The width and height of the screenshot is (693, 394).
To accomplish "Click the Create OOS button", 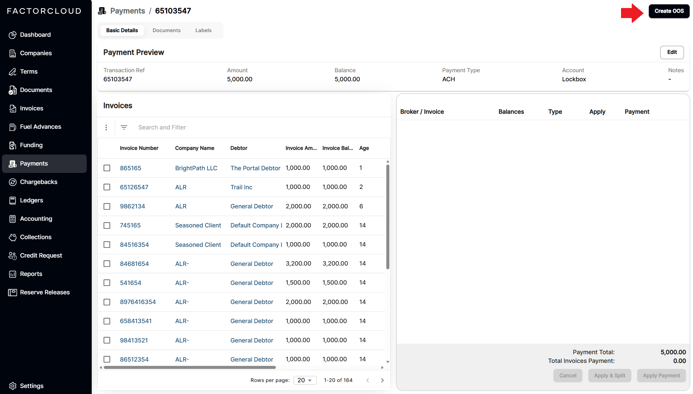I will [669, 11].
